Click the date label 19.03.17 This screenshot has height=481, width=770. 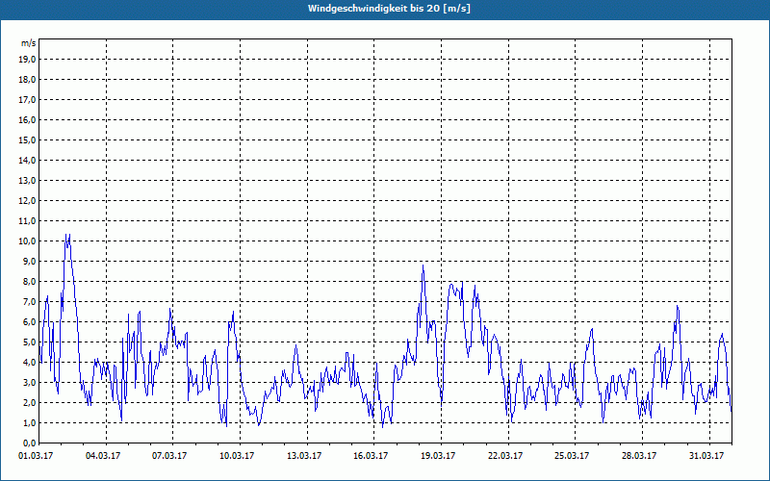438,456
